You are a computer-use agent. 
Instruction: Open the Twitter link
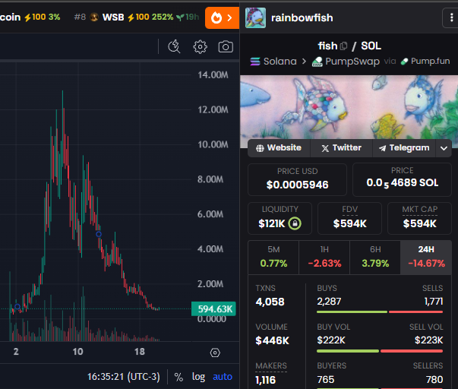pos(341,148)
